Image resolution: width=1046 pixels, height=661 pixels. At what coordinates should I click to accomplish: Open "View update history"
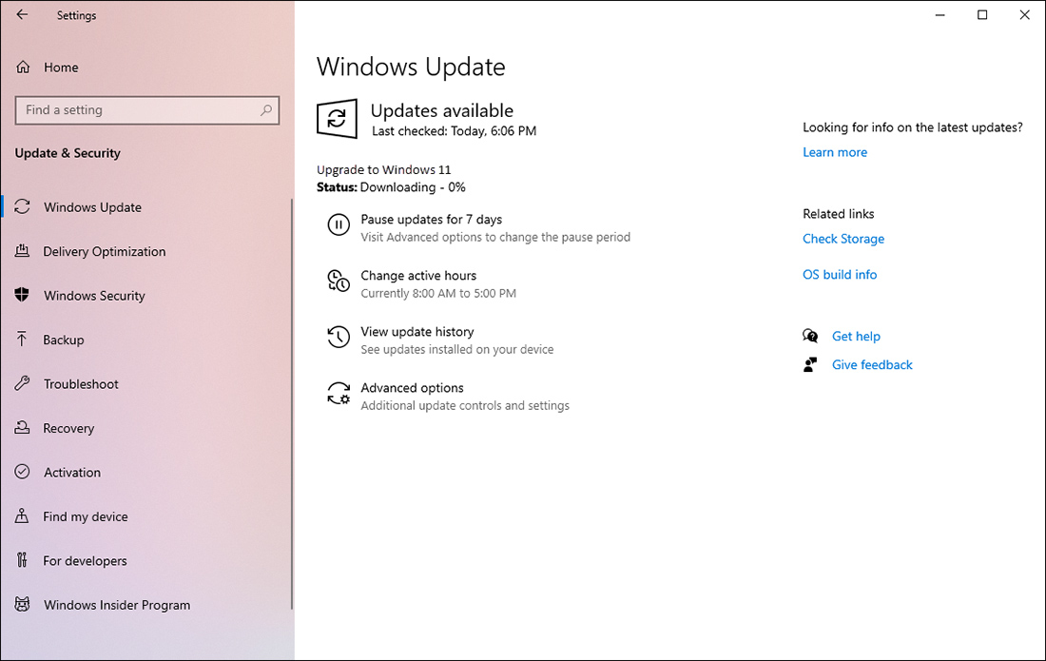(416, 331)
